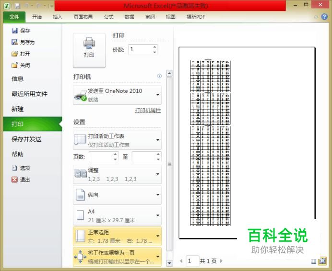Open the Normal Margins (正常边距) dropdown
The width and height of the screenshot is (332, 271).
117,236
